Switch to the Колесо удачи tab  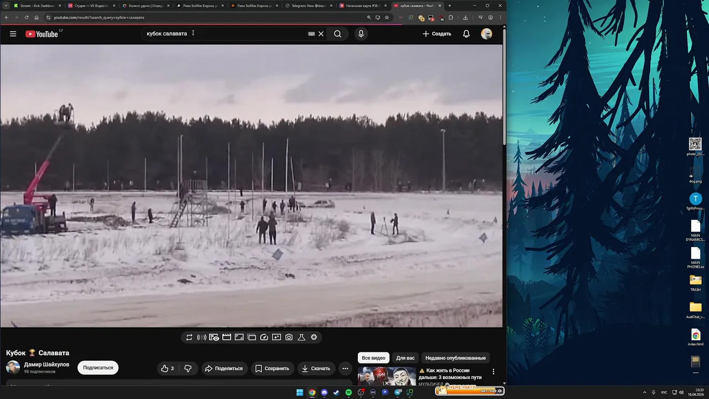[x=145, y=6]
